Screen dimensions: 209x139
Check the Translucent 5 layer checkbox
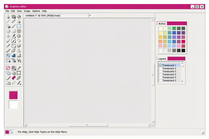click(161, 80)
